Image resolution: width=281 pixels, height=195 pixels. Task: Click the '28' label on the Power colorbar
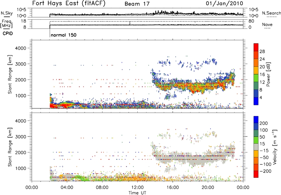[262, 51]
